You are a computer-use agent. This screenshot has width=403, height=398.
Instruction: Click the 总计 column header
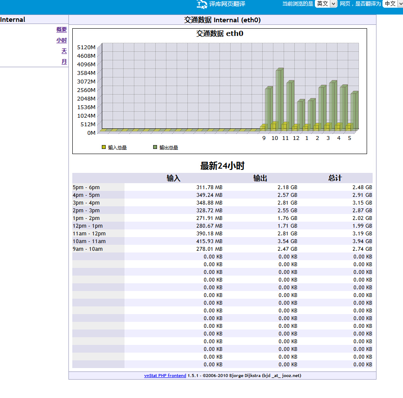[335, 178]
